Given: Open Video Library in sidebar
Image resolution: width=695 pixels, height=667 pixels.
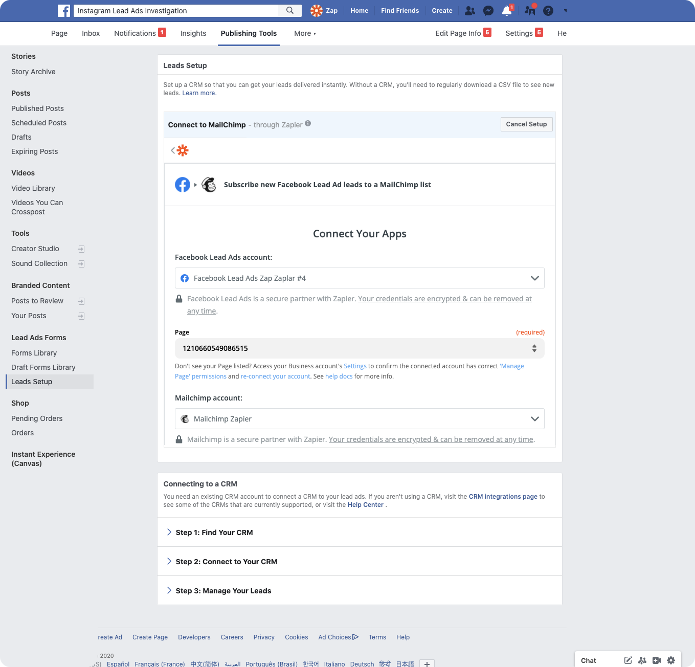Looking at the screenshot, I should point(33,188).
